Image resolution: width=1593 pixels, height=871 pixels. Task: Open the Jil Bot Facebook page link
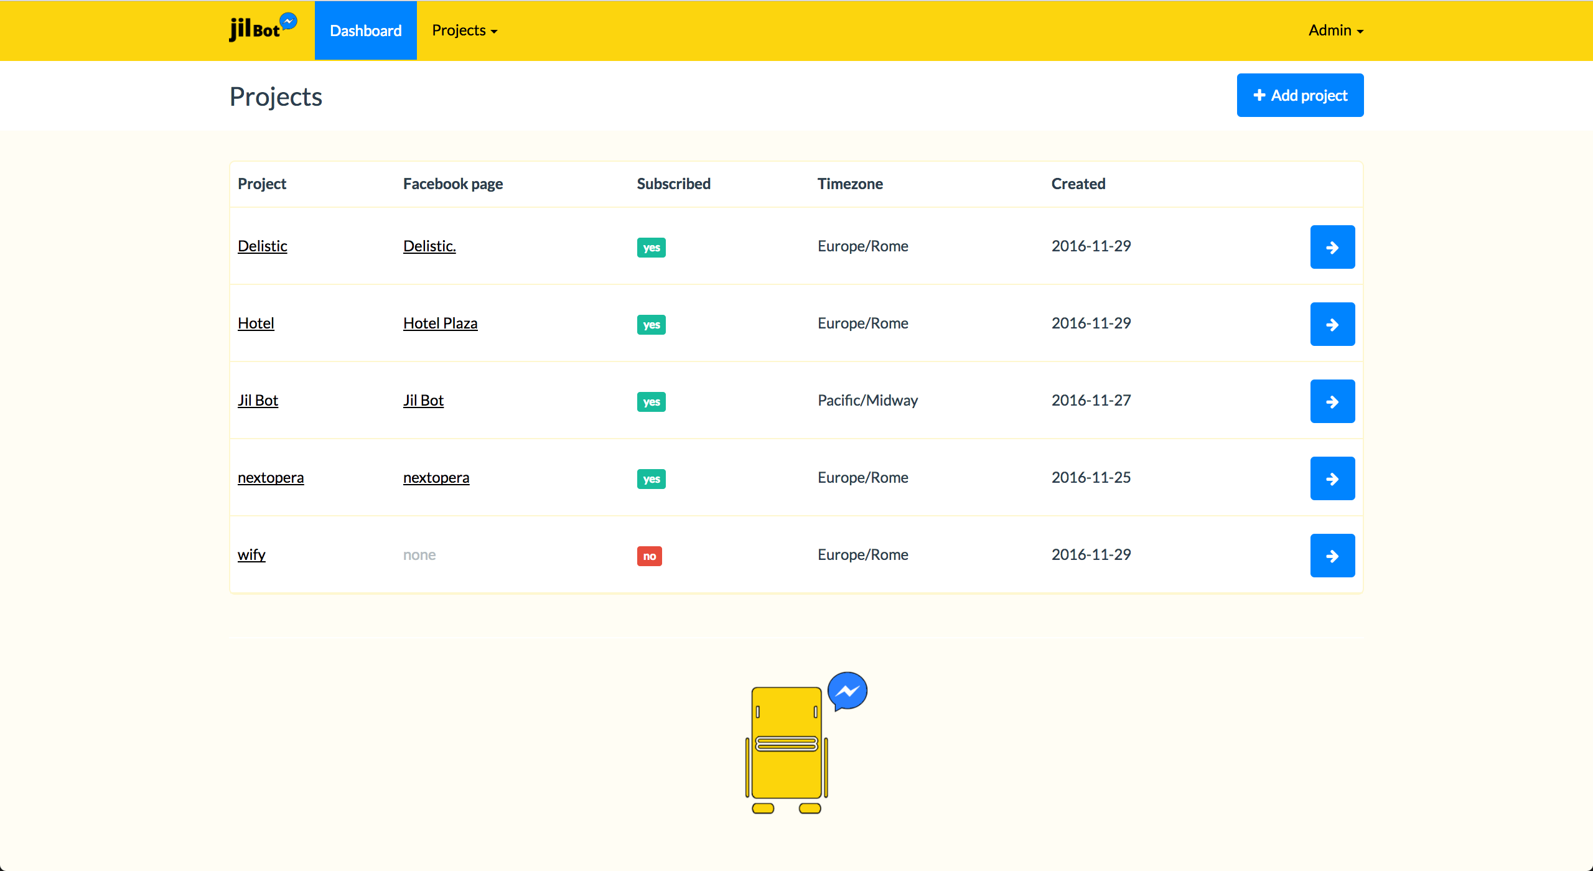423,400
